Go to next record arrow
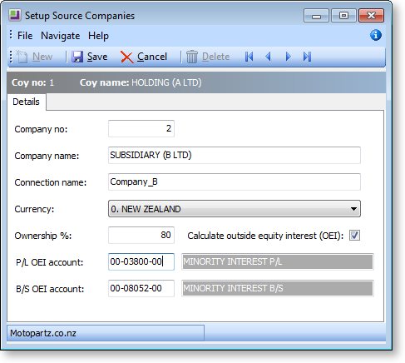This screenshot has height=363, width=405. click(x=288, y=57)
